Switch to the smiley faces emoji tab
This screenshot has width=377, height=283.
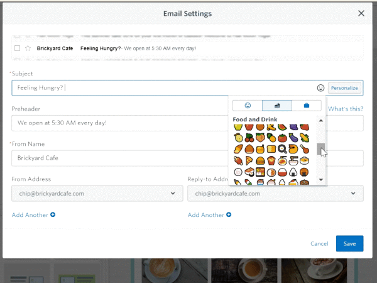[248, 105]
